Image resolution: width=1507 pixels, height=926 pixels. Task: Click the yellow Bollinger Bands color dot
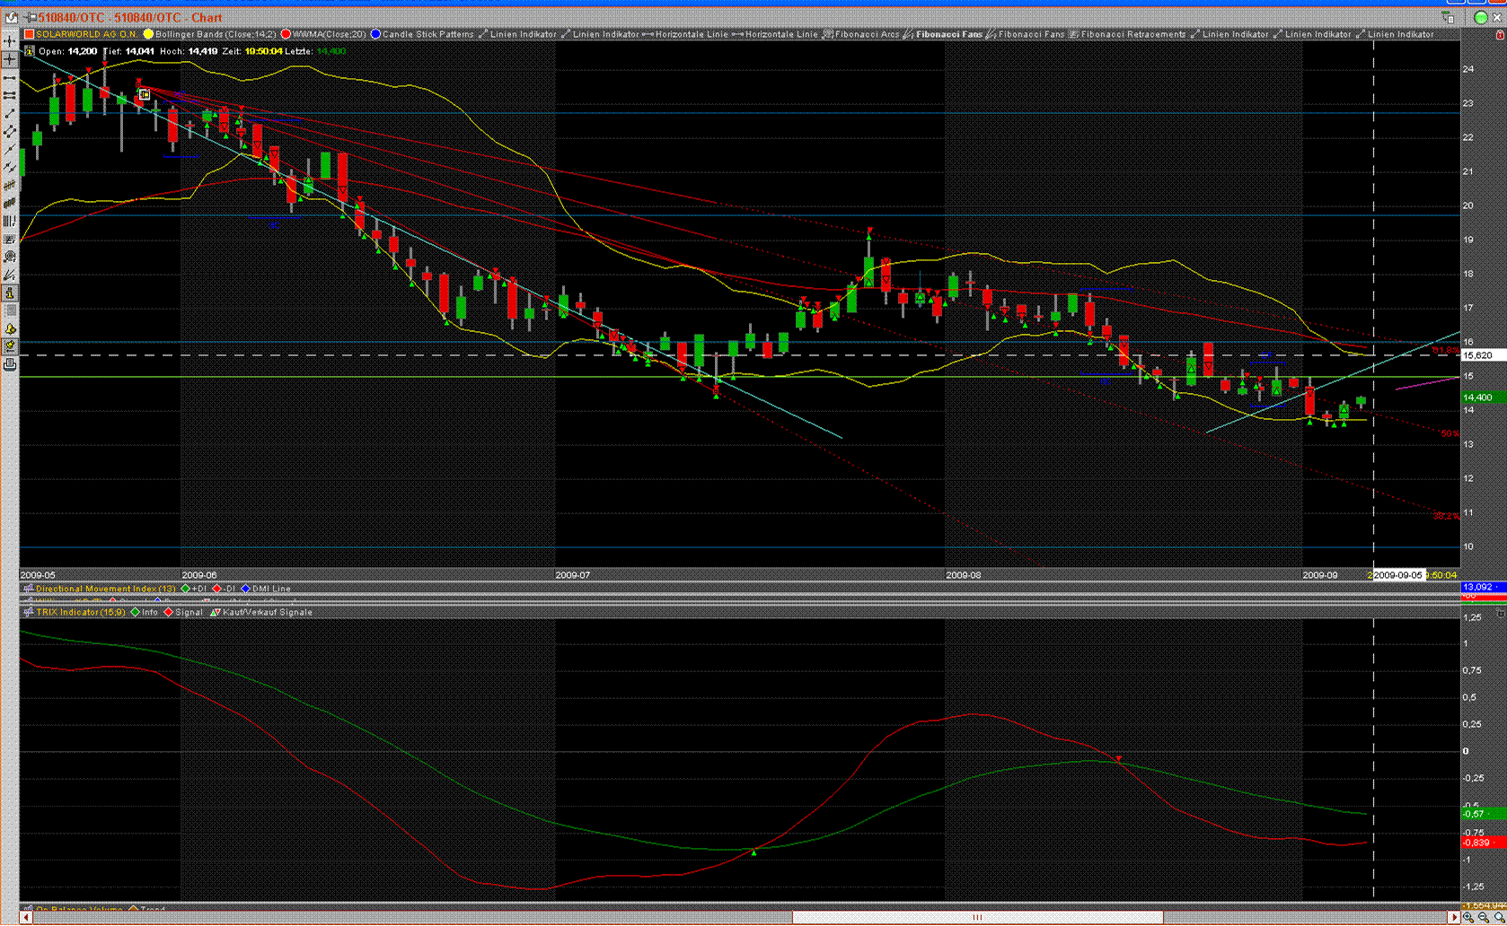pos(148,34)
